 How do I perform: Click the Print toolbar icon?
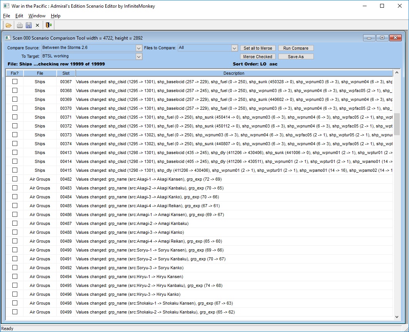tap(20, 25)
